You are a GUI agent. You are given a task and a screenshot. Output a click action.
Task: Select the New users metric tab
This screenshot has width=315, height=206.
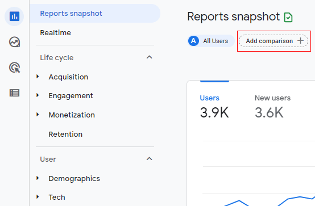click(x=272, y=98)
